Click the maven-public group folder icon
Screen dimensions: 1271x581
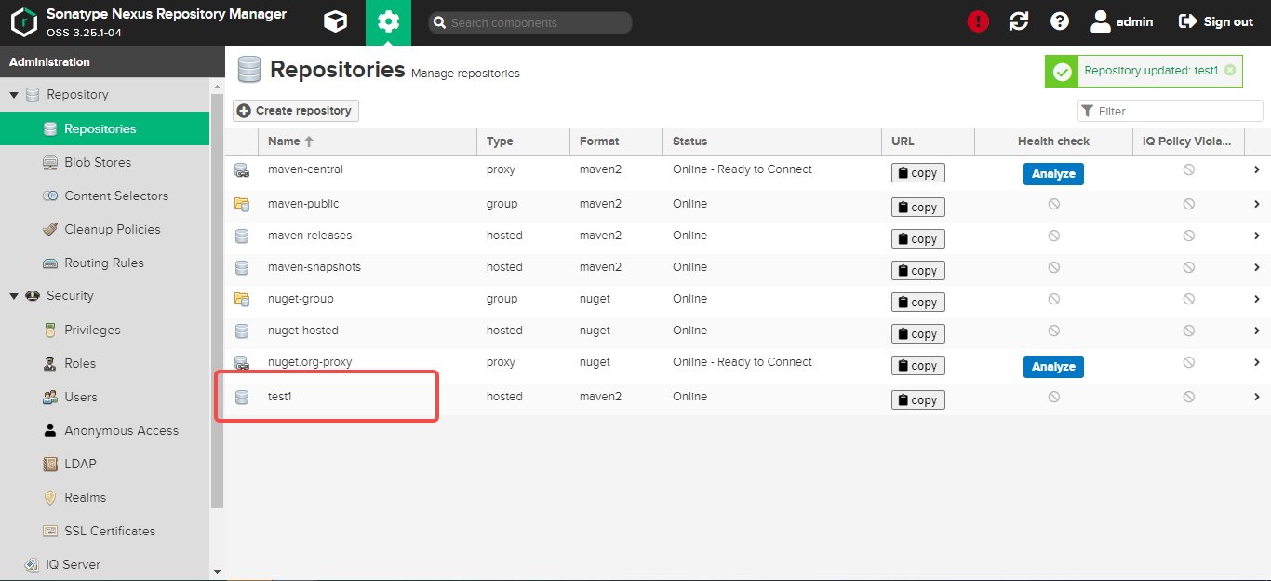point(242,204)
